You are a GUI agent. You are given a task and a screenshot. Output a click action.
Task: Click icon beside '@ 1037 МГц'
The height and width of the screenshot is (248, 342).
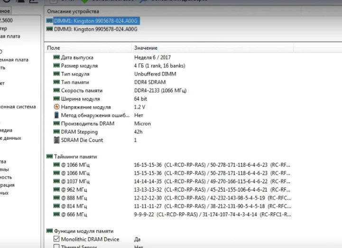click(56, 181)
